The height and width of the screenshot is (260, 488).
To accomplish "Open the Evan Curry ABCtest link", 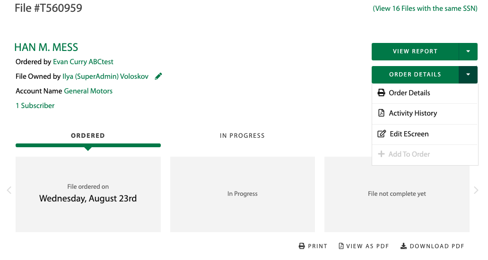I will click(83, 62).
